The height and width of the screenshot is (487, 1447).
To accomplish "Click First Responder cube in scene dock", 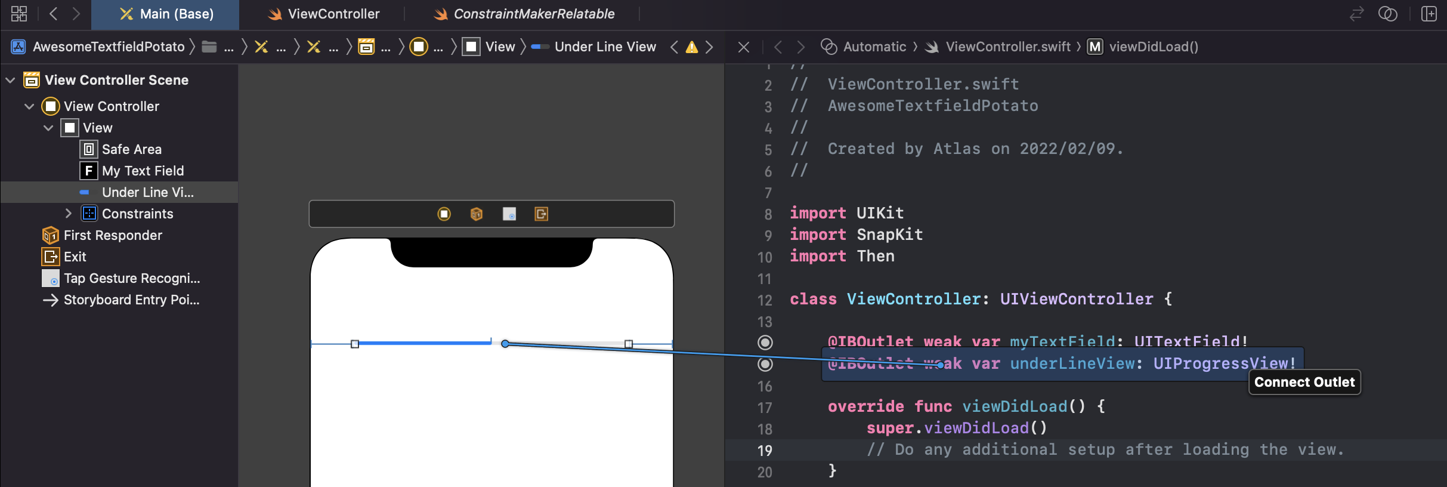I will (477, 214).
